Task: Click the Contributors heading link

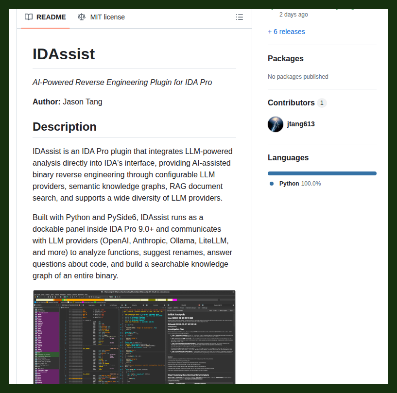Action: [x=291, y=103]
